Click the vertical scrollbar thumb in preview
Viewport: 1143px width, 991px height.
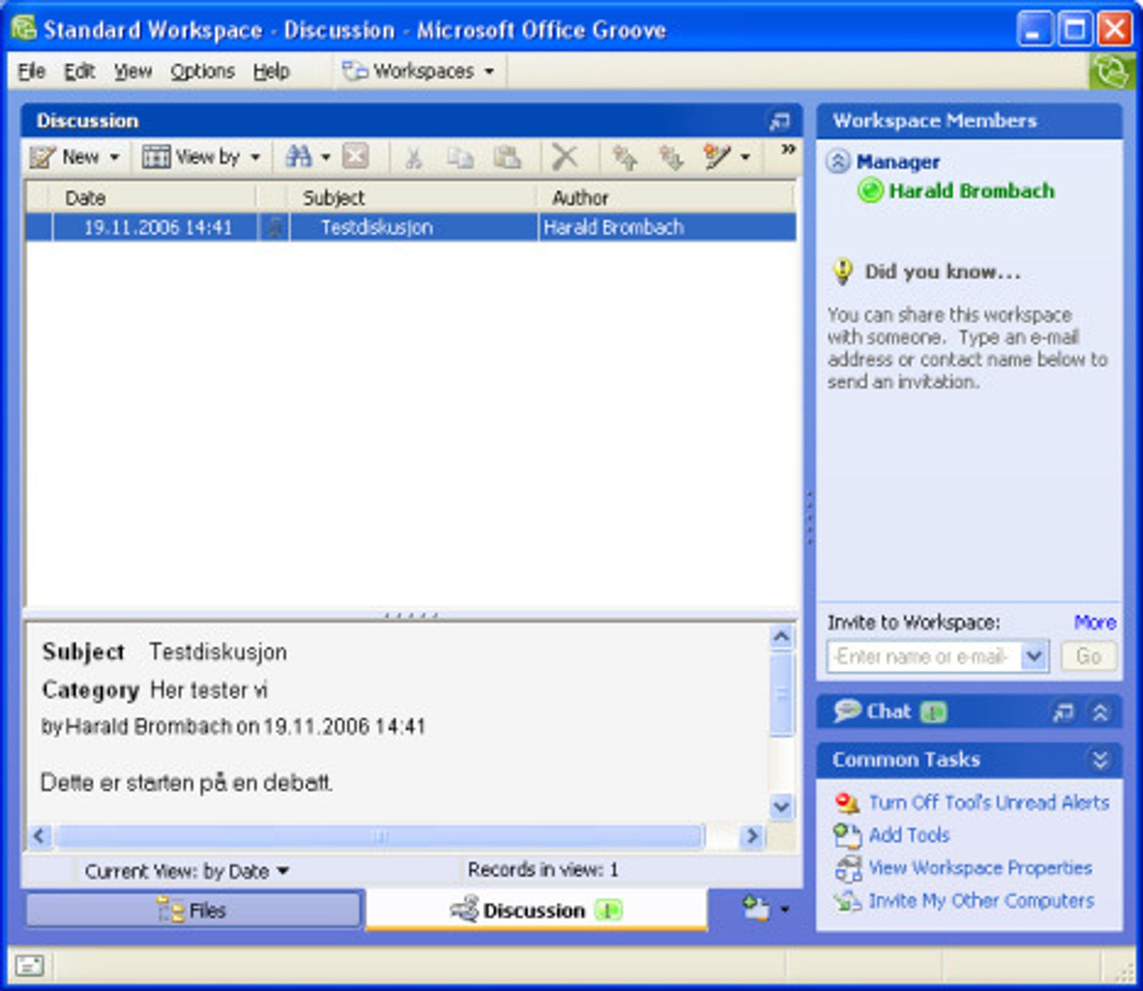coord(781,693)
